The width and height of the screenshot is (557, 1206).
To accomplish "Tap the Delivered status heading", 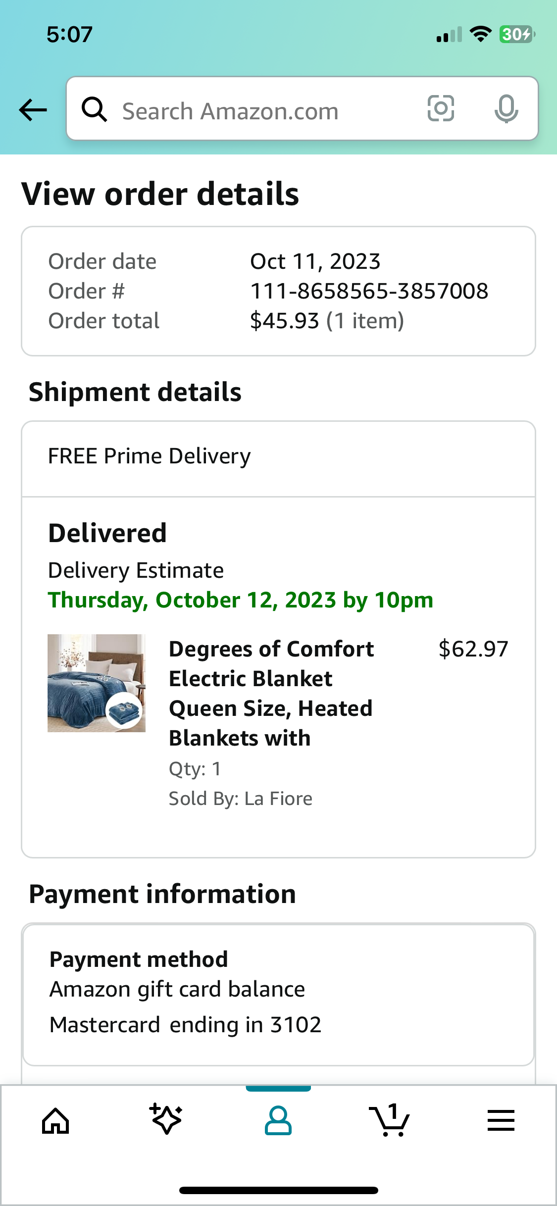I will (107, 533).
